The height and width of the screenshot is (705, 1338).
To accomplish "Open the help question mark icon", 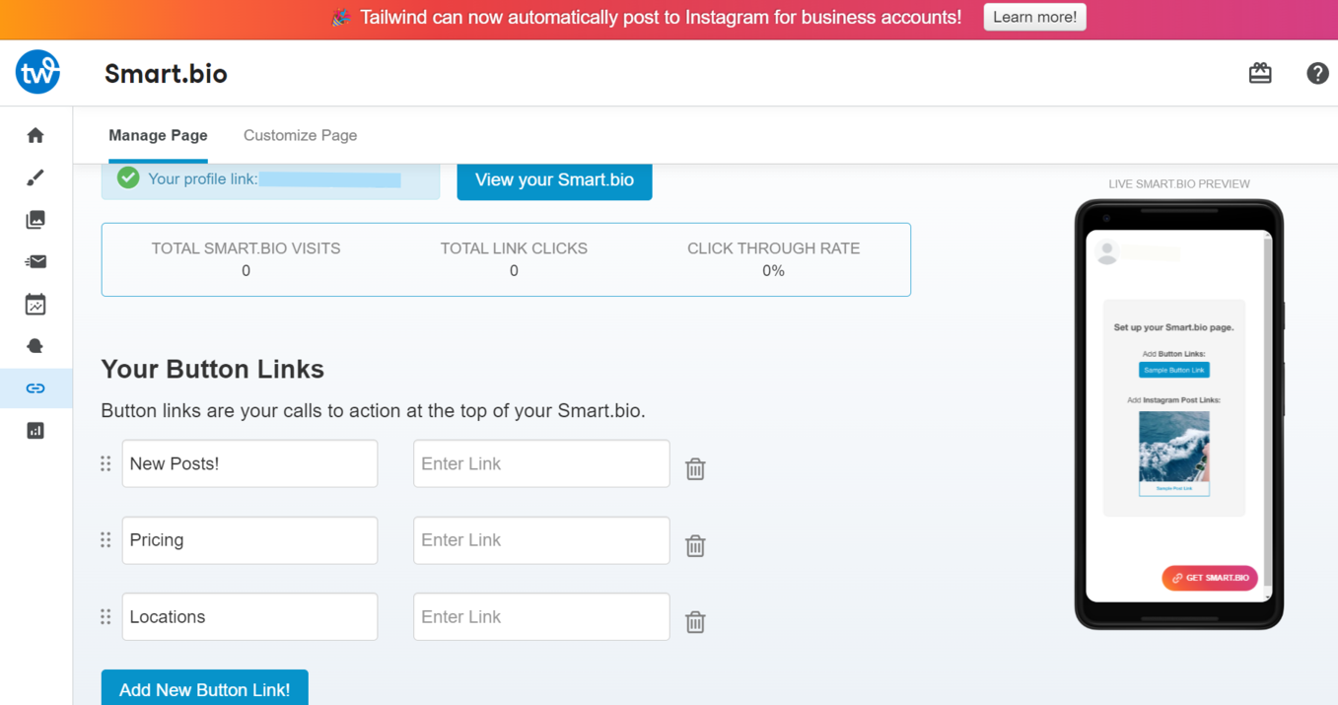I will pos(1317,73).
